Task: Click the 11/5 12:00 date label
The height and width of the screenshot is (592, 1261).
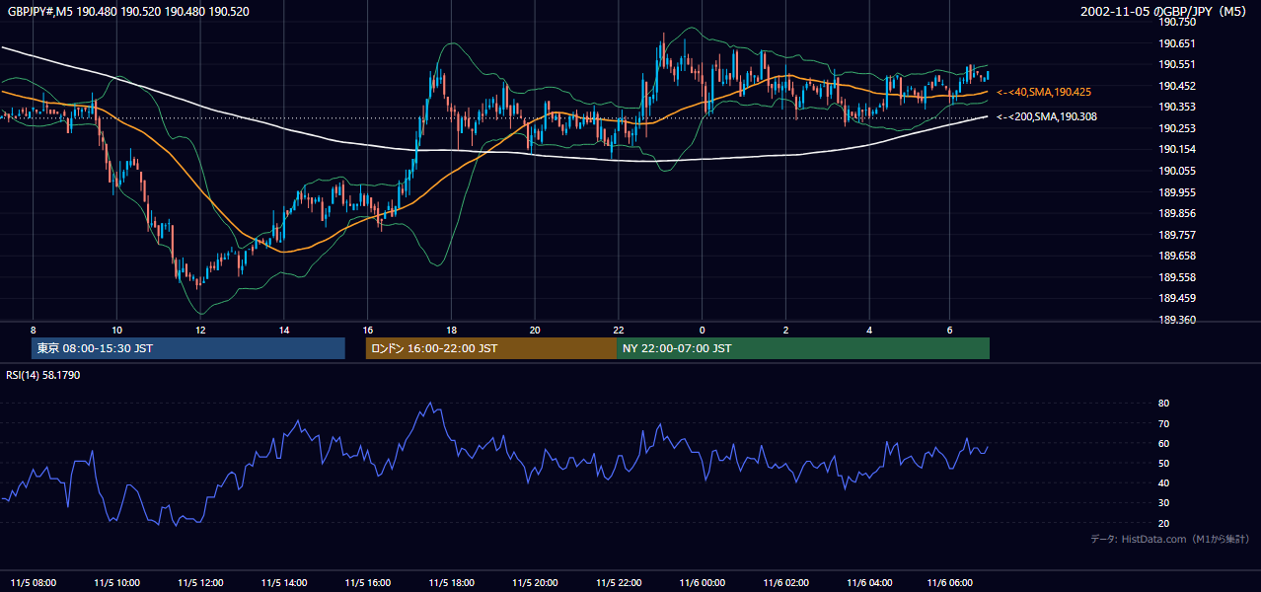Action: [x=200, y=582]
